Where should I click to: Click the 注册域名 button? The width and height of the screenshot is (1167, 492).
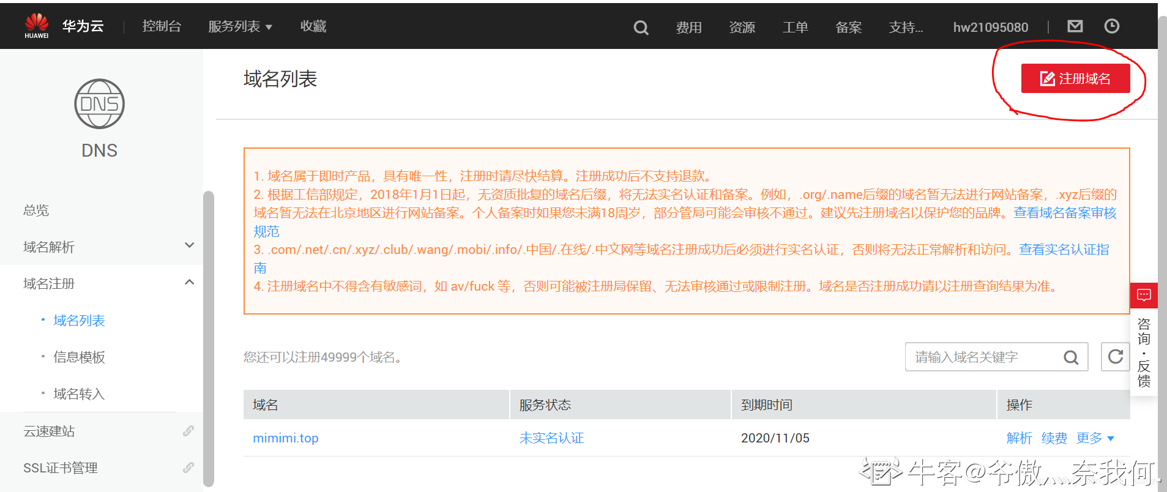click(1075, 78)
